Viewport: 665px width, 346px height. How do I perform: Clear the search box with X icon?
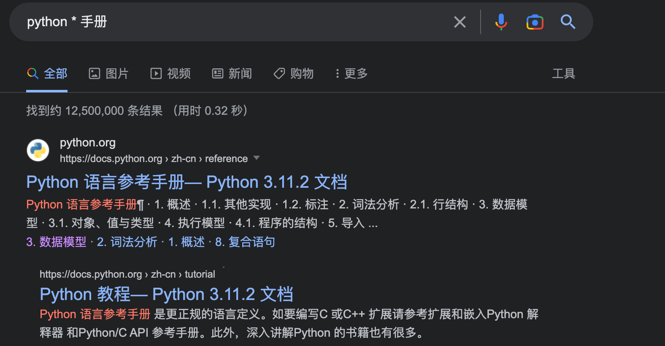coord(460,22)
